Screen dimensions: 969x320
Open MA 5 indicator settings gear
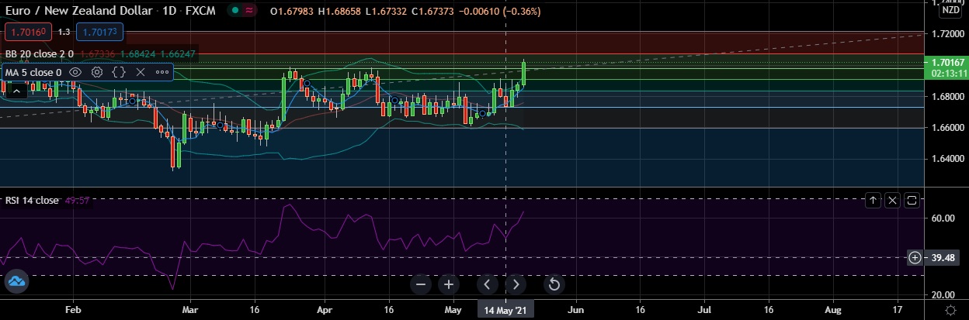click(97, 72)
